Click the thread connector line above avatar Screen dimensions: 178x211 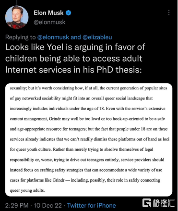[17, 2]
